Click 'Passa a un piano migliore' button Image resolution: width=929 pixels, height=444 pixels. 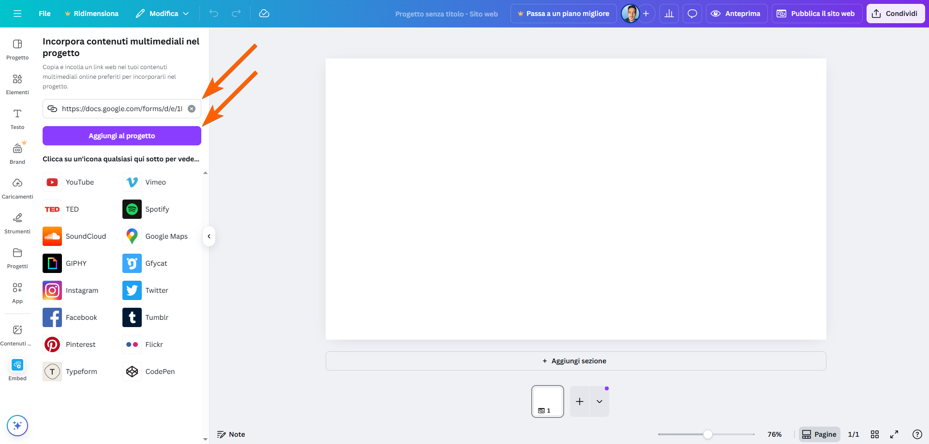pyautogui.click(x=563, y=14)
